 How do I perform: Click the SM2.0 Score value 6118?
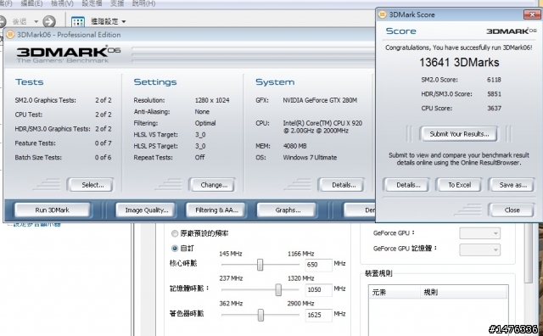[494, 80]
